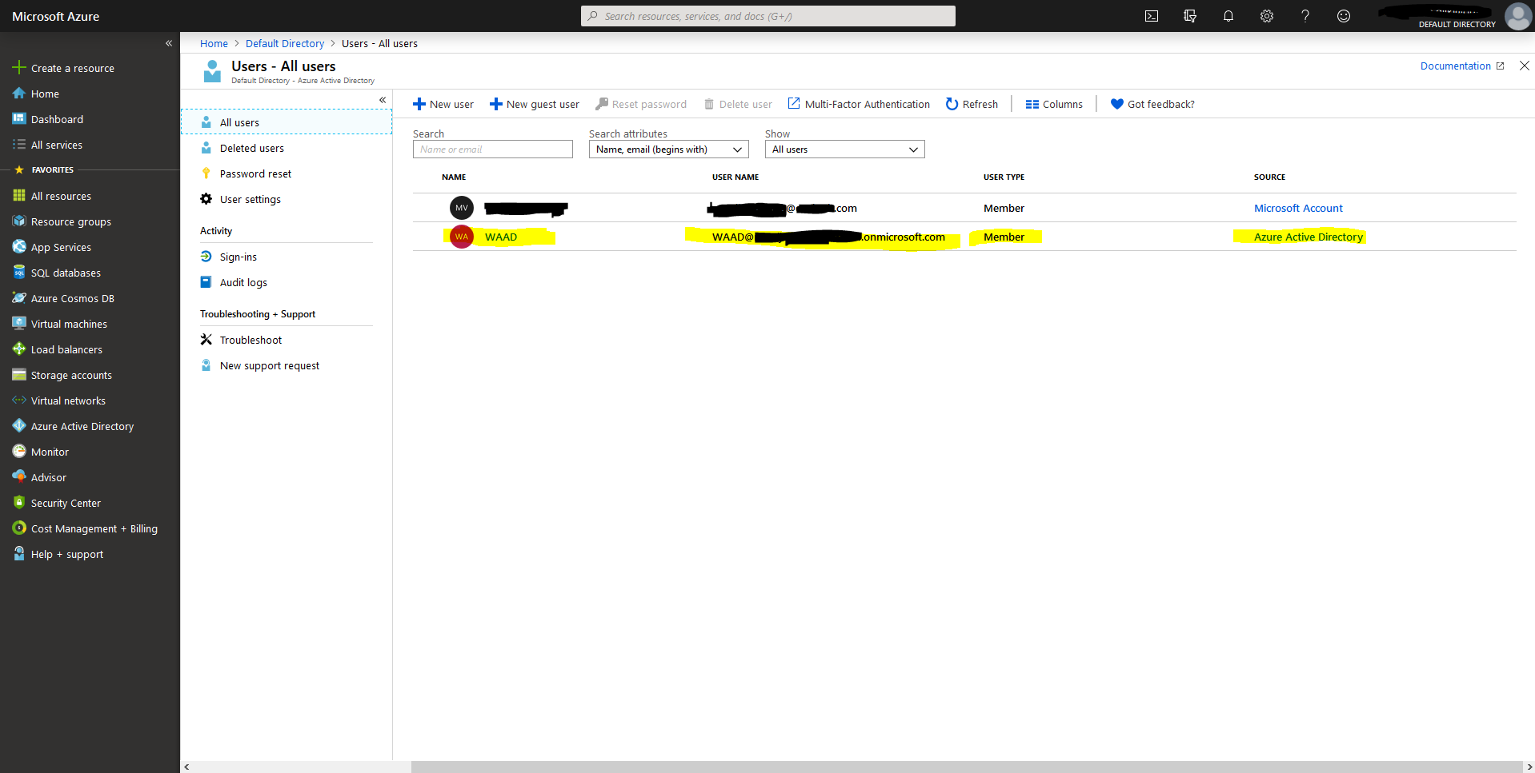The height and width of the screenshot is (773, 1535).
Task: Open Virtual networks
Action: point(59,400)
